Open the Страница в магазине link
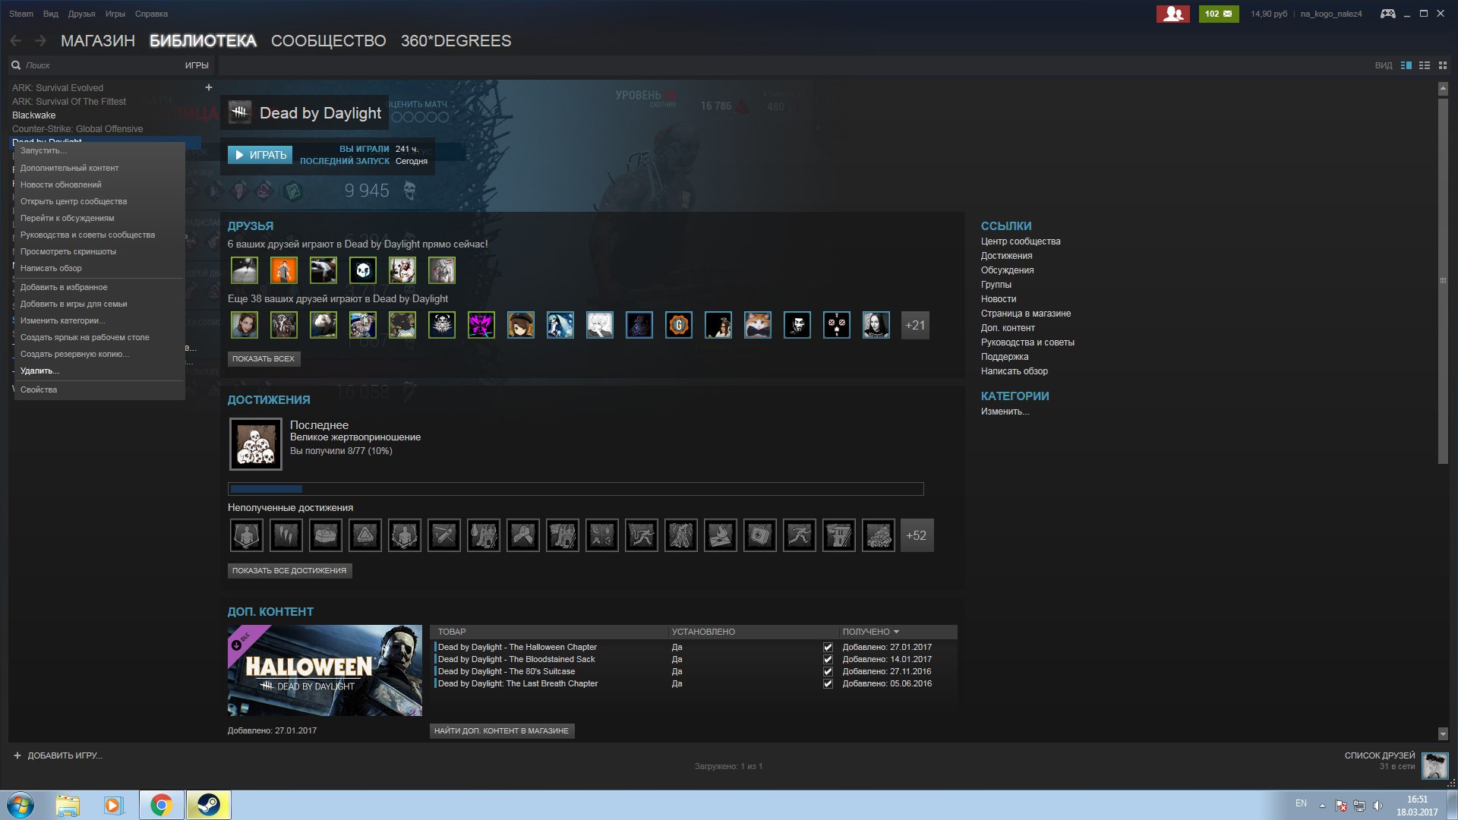The image size is (1458, 820). click(1026, 314)
